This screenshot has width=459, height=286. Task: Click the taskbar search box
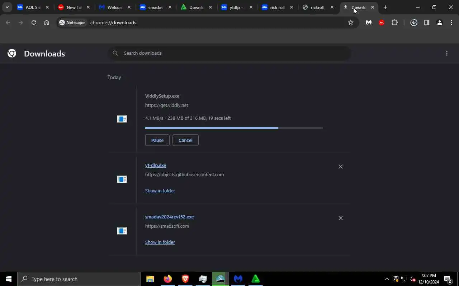coord(79,279)
